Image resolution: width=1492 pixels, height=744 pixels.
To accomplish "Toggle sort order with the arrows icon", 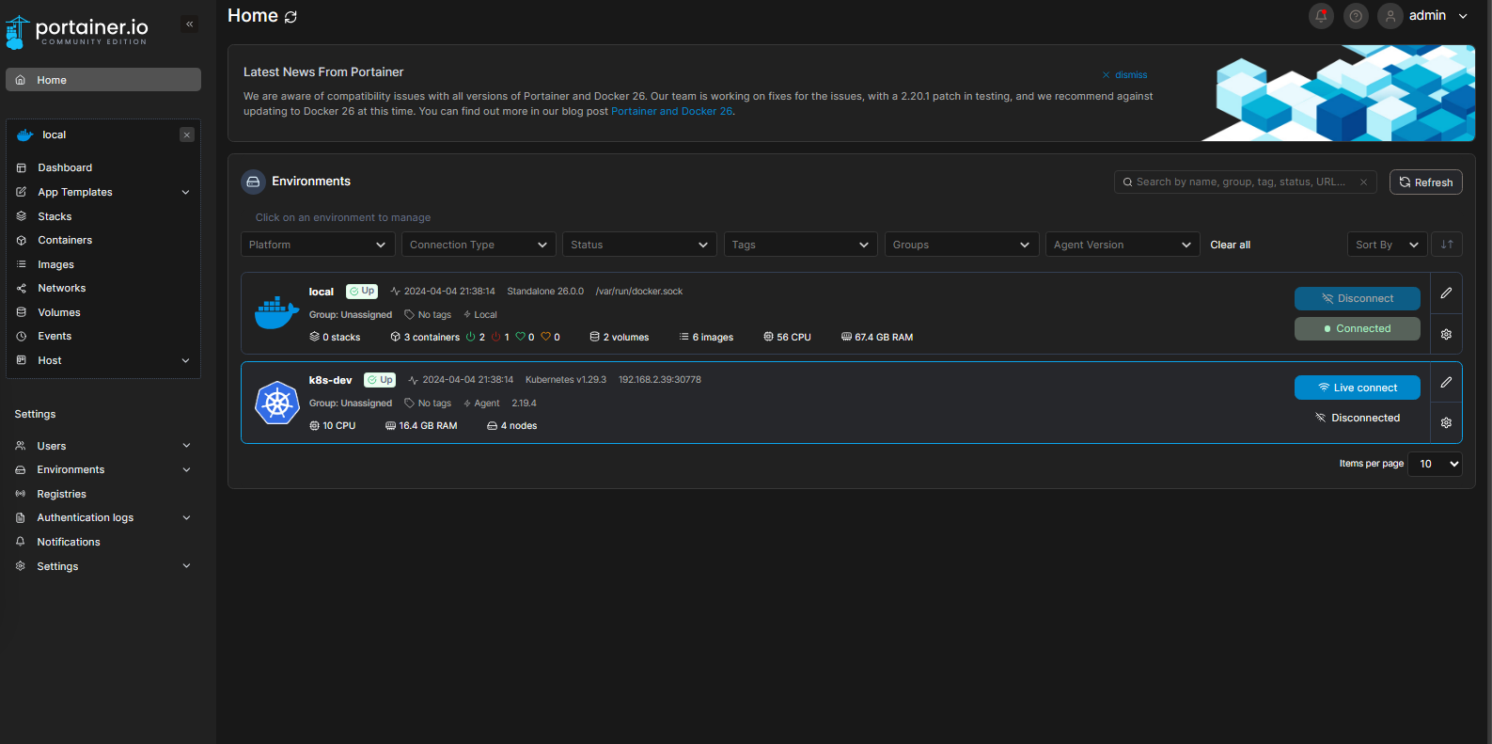I will coord(1447,245).
